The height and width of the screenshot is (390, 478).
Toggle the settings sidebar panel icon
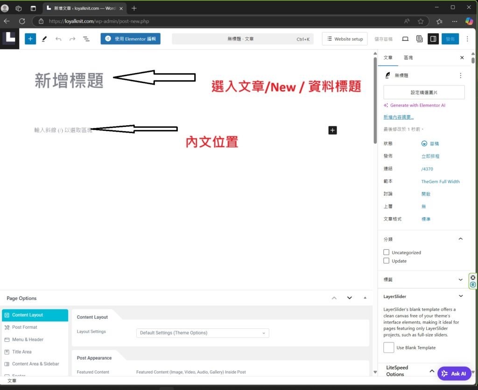point(433,39)
